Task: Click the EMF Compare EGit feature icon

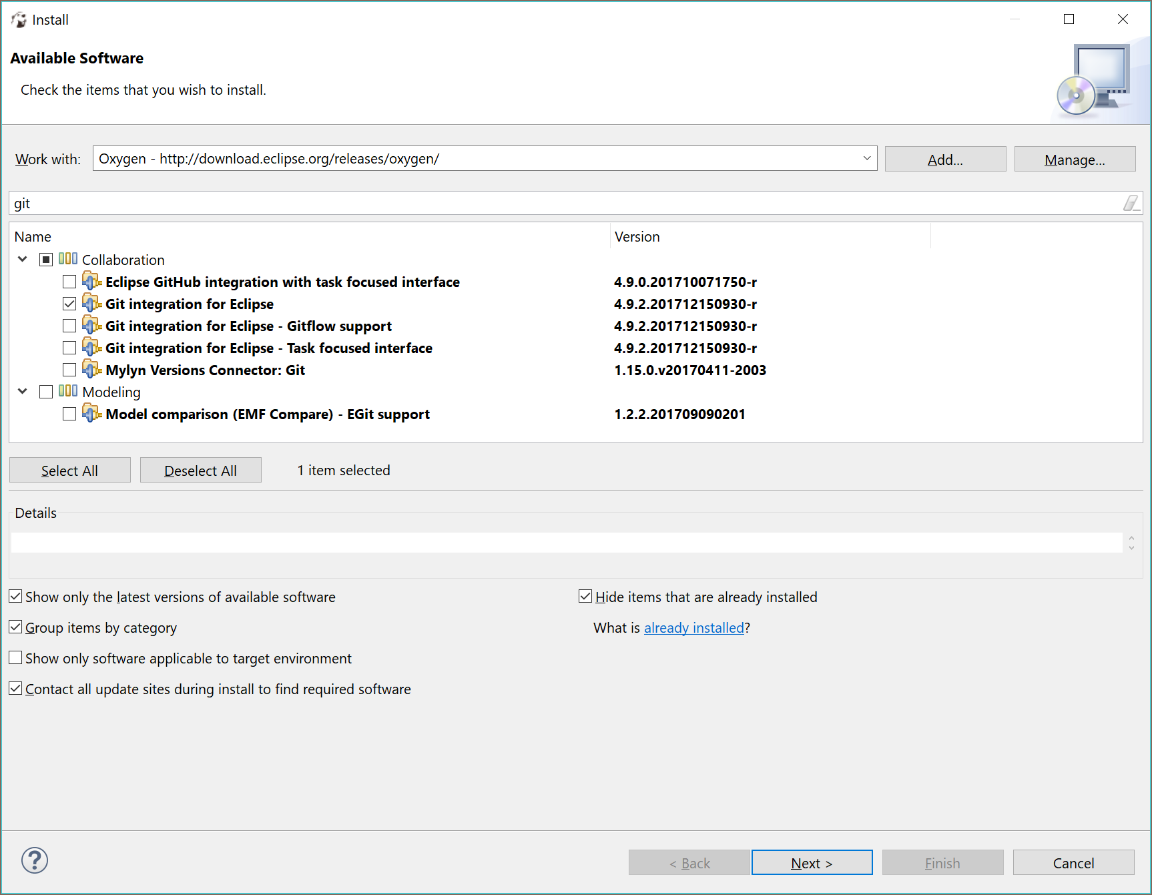Action: pos(91,413)
